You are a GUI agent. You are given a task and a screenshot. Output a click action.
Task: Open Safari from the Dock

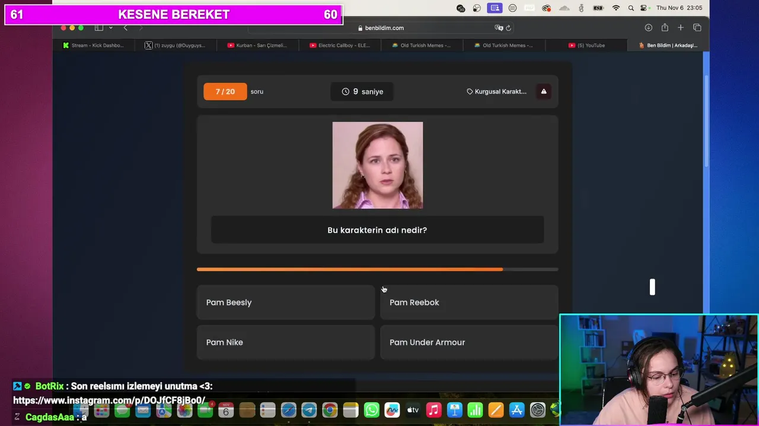click(x=288, y=410)
